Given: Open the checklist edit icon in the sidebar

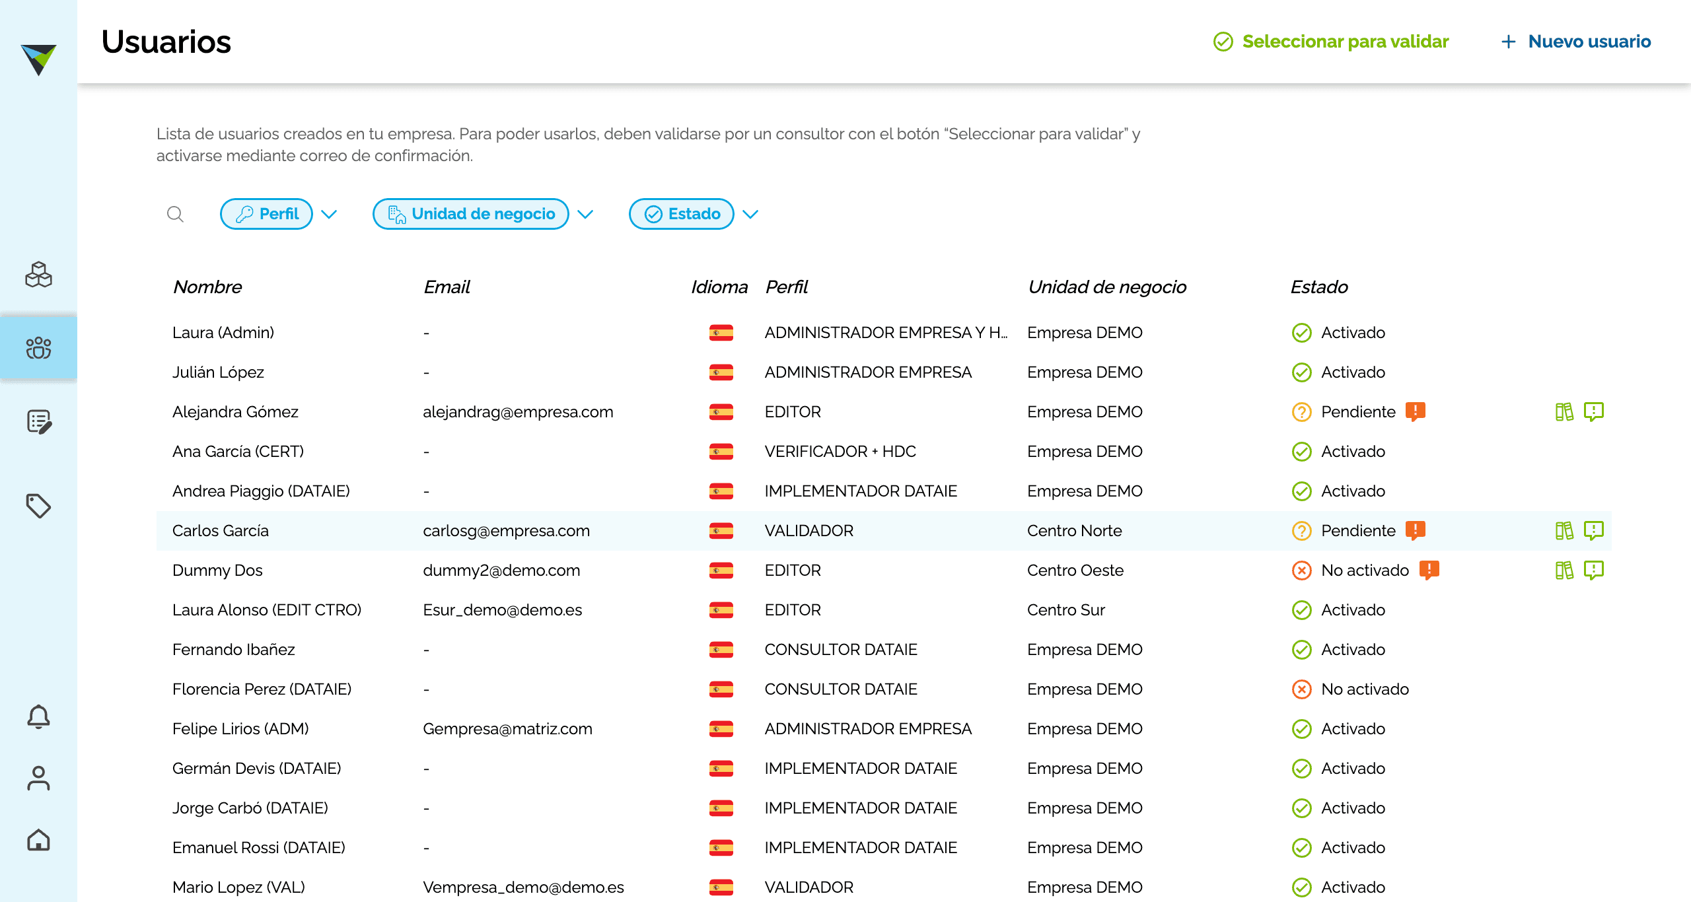Looking at the screenshot, I should [39, 421].
